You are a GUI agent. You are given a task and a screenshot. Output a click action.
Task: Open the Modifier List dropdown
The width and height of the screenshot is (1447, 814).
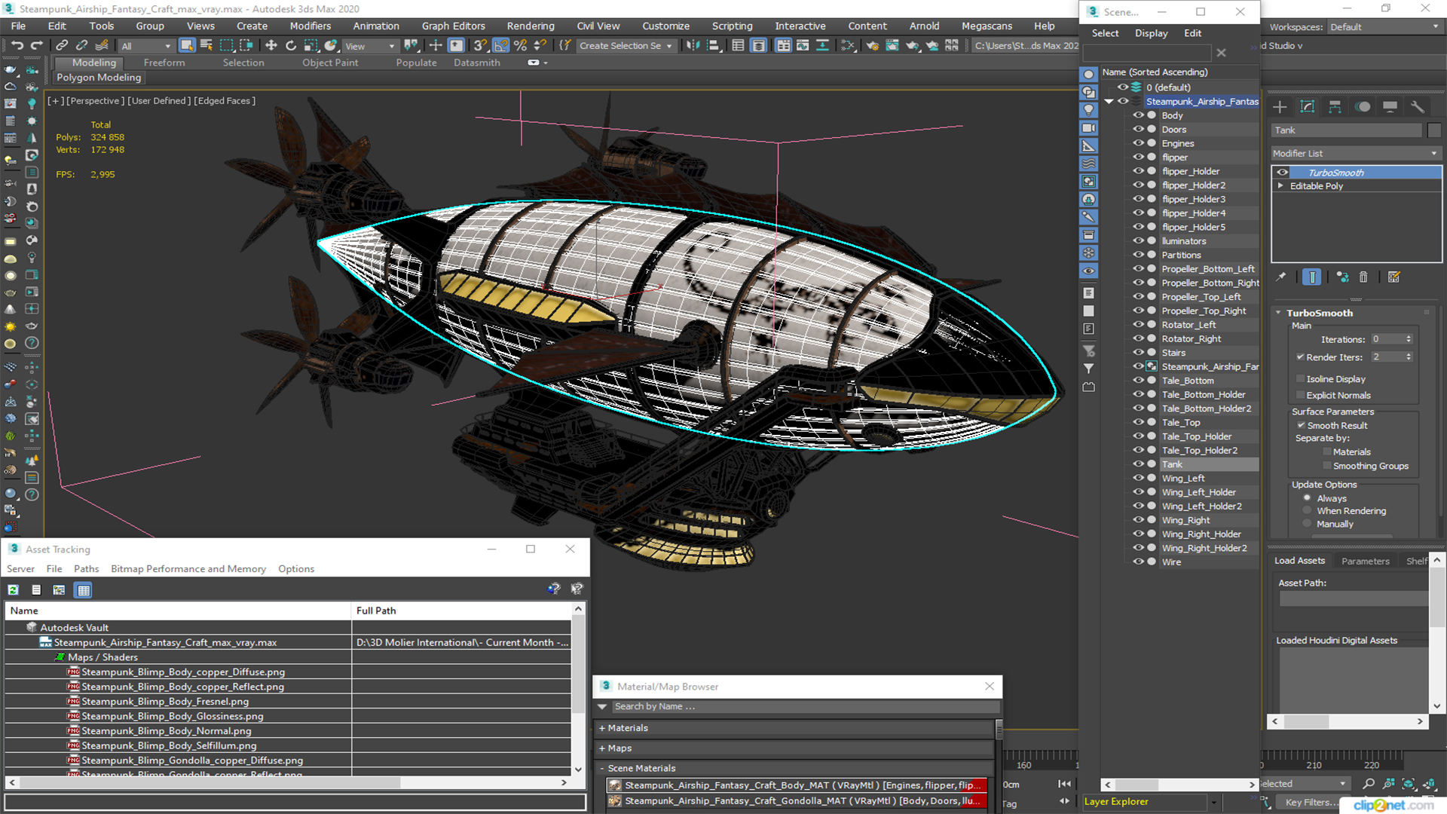(1356, 153)
